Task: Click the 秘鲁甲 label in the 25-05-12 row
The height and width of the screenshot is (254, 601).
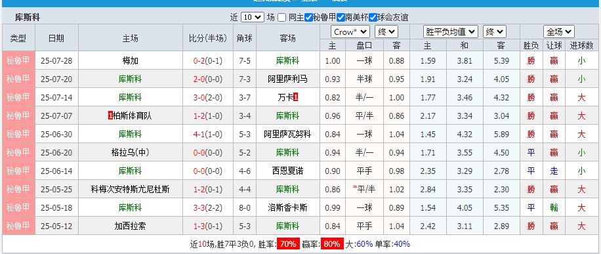Action: 18,226
